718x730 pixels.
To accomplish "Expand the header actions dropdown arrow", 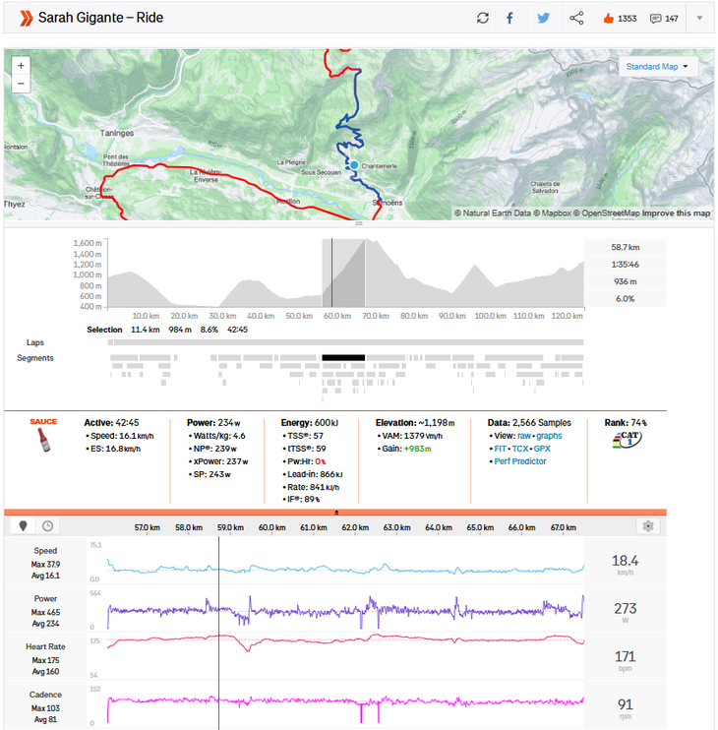I will click(699, 18).
